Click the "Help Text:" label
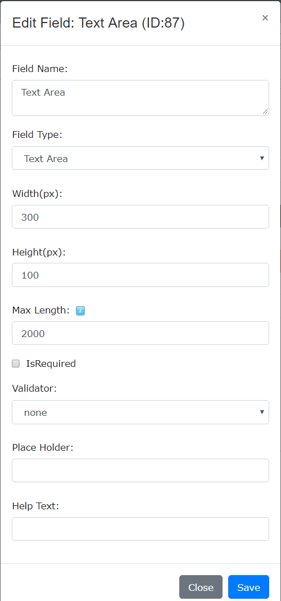The height and width of the screenshot is (601, 281). pyautogui.click(x=35, y=506)
